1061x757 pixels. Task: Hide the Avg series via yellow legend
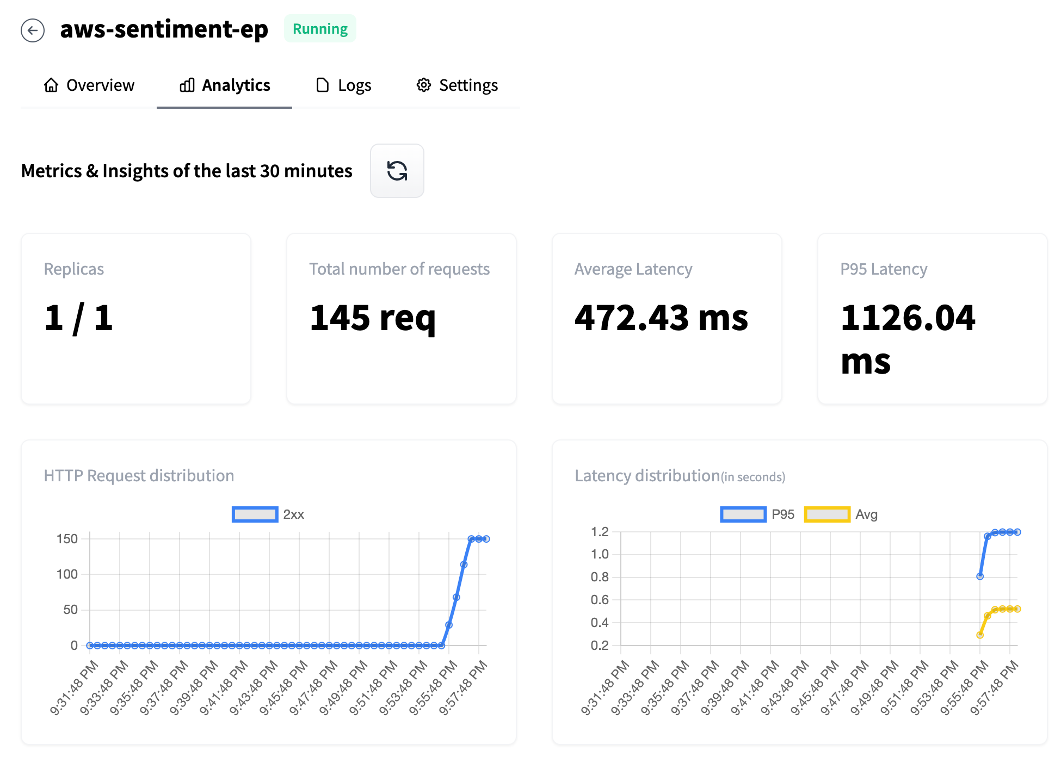point(826,514)
